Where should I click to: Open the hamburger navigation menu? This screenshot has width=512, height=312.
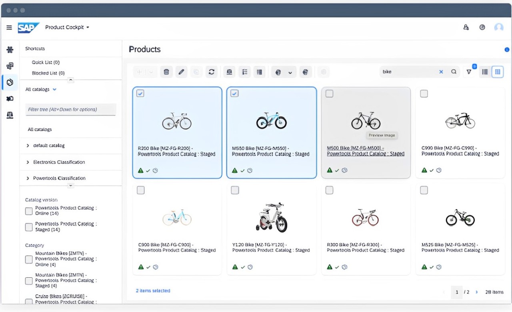pyautogui.click(x=9, y=28)
